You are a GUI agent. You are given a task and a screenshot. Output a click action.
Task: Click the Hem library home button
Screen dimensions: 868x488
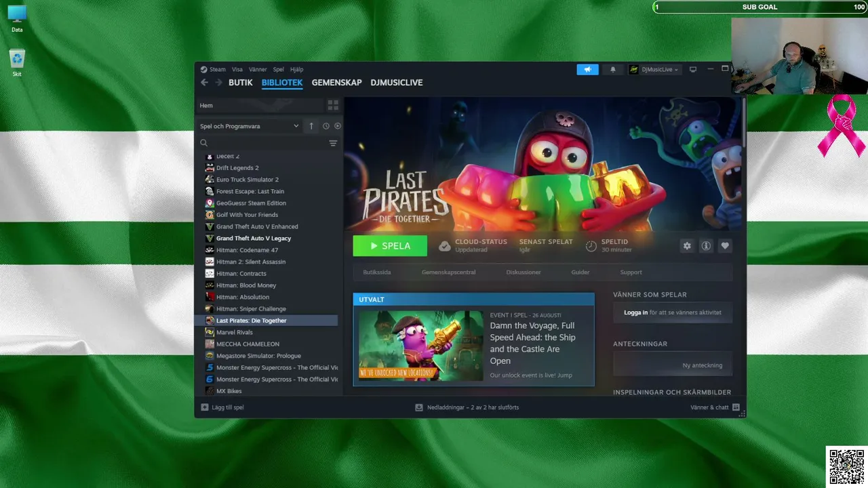(x=260, y=105)
